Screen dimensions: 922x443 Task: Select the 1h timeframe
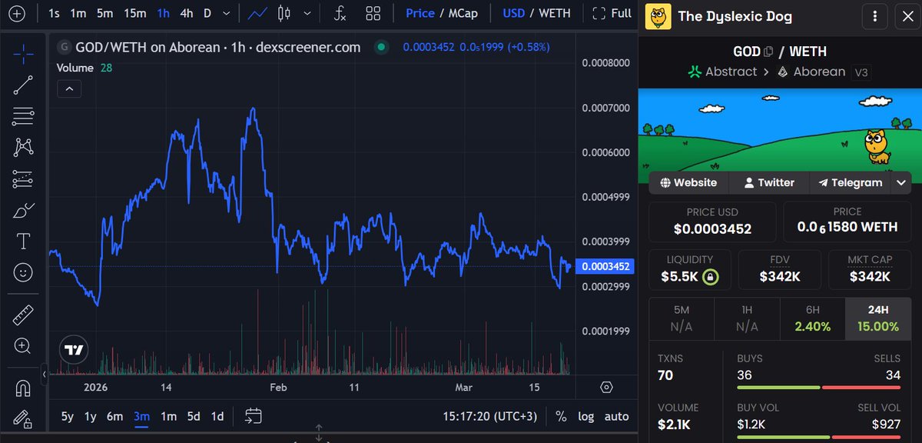(x=163, y=13)
